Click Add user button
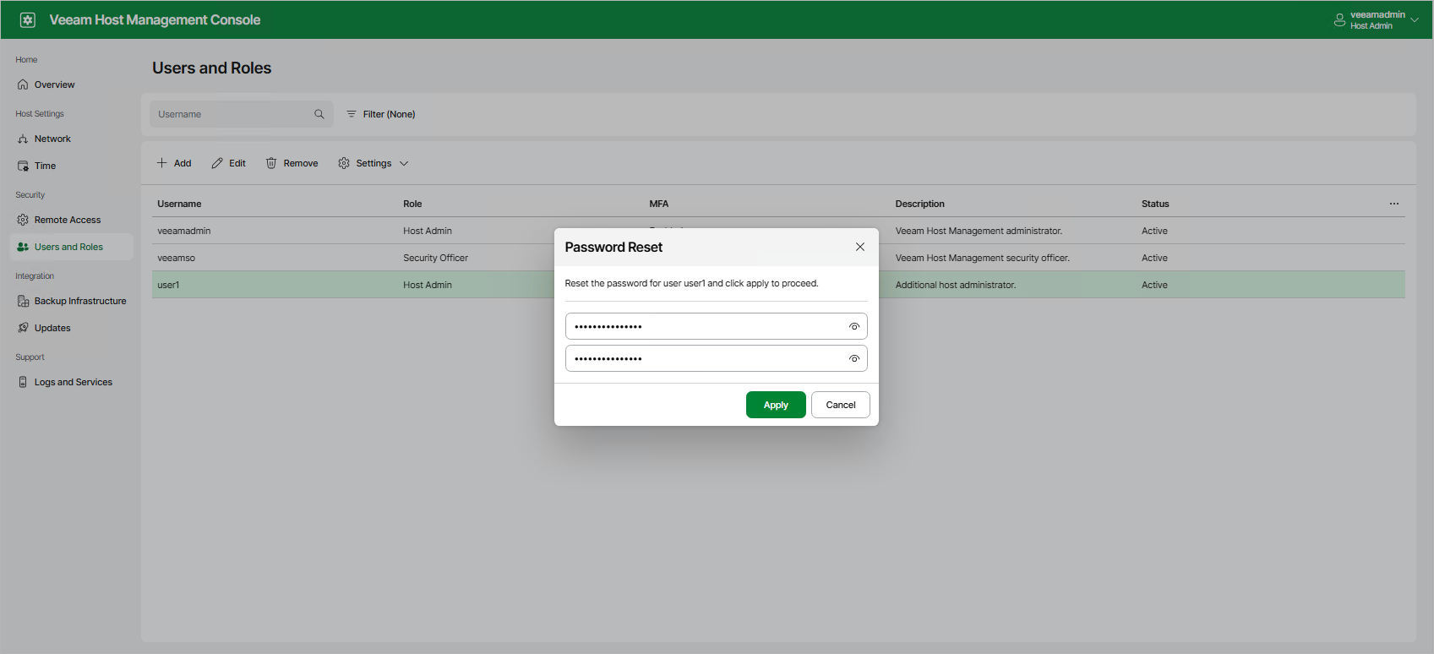Screen dimensions: 1434x654 (174, 163)
